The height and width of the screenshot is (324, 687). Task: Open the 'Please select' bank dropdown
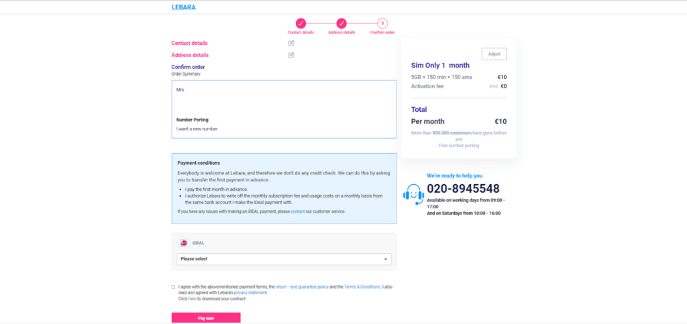[284, 259]
